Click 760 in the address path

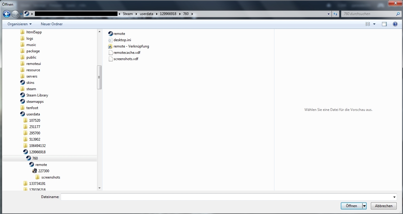(x=186, y=14)
